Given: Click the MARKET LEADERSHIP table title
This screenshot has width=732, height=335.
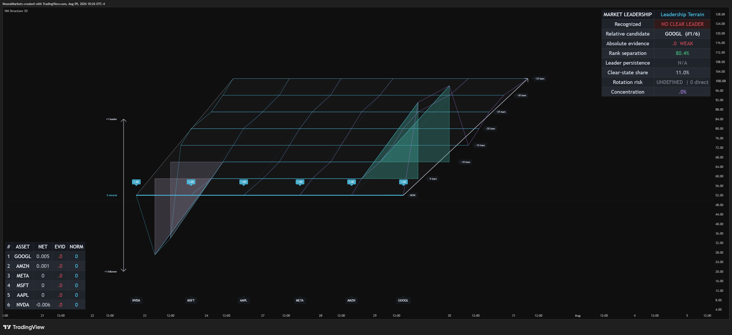Looking at the screenshot, I should coord(628,14).
